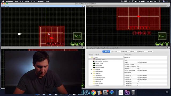Click the rotate arrows icon in Alpha view

pyautogui.click(x=72, y=44)
